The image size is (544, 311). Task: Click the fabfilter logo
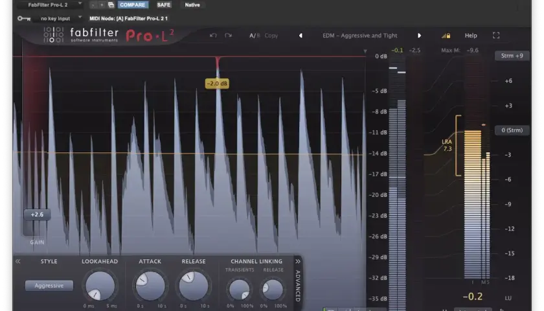81,35
